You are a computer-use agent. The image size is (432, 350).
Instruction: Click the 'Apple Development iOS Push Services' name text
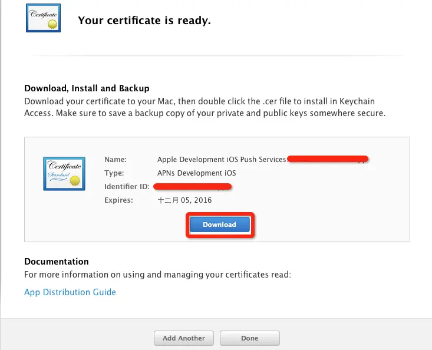(x=222, y=160)
